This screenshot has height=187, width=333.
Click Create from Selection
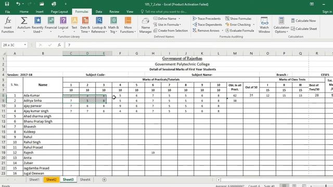click(x=171, y=31)
